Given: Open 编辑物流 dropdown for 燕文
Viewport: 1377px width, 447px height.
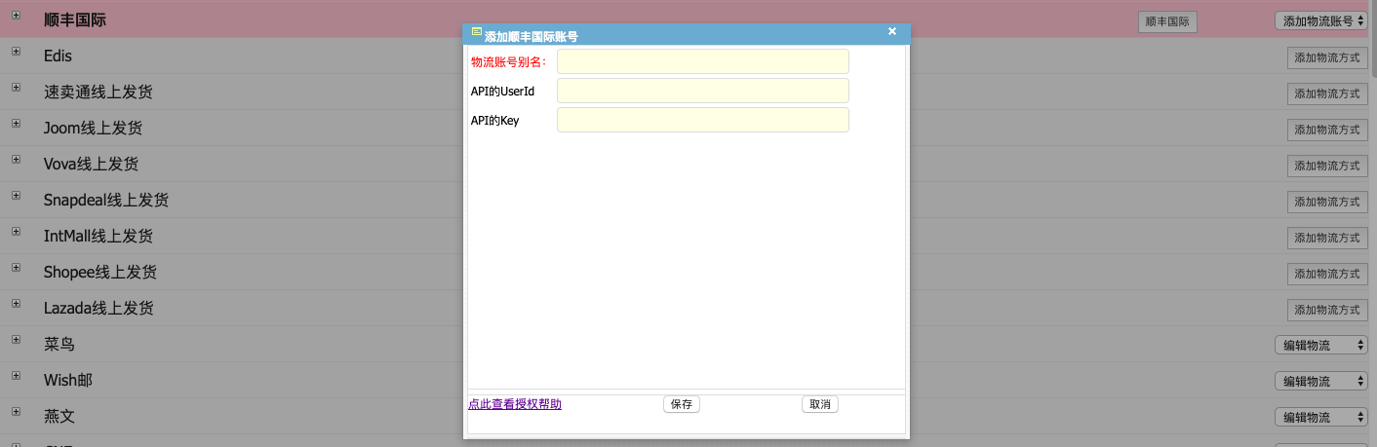Looking at the screenshot, I should (1321, 417).
